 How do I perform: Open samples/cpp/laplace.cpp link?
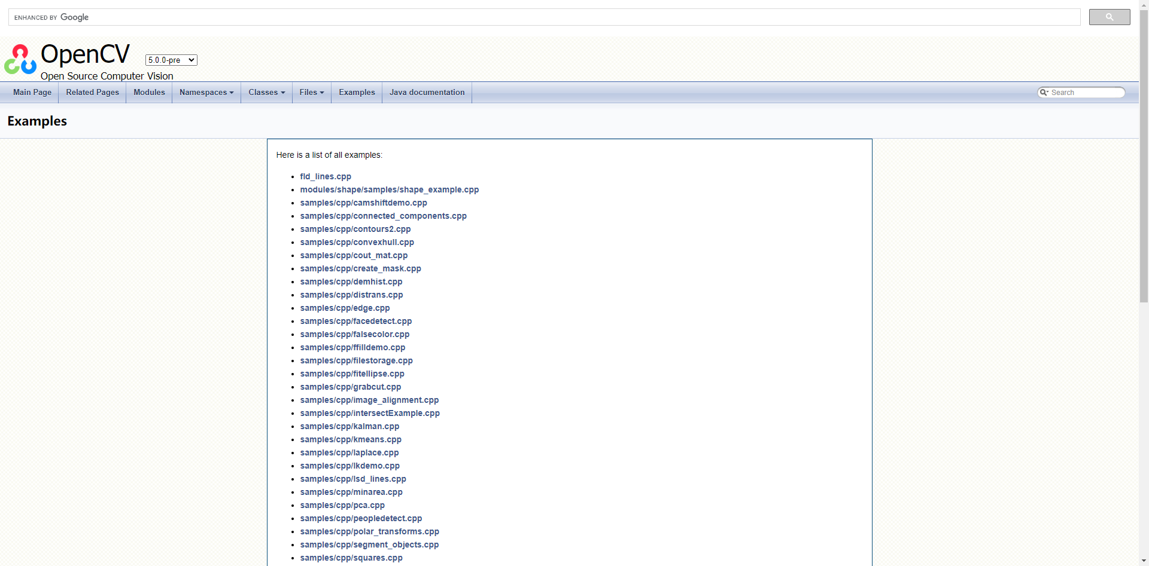pyautogui.click(x=349, y=453)
